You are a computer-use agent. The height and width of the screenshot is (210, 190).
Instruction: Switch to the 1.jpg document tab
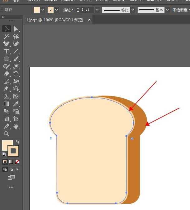coord(55,20)
